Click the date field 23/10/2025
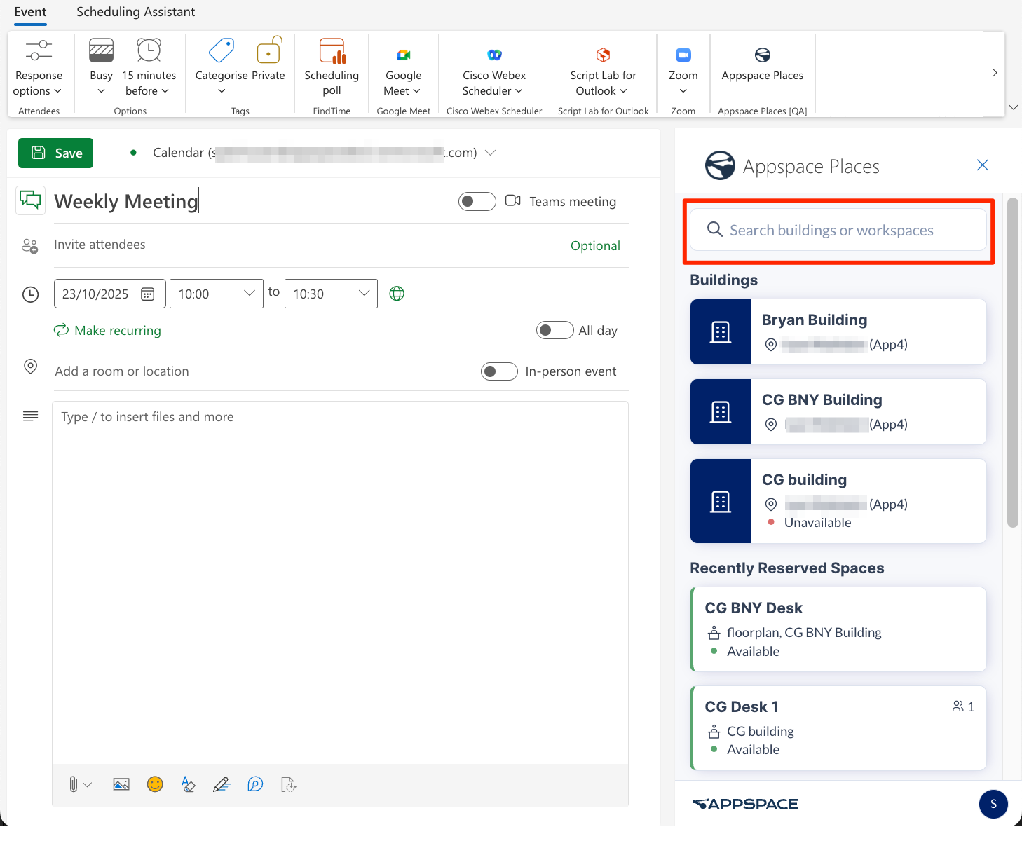Viewport: 1022px width, 855px height. [x=110, y=294]
